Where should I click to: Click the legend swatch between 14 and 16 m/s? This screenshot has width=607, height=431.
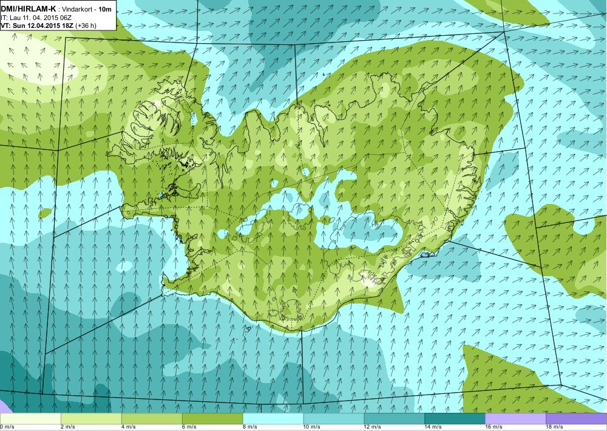coord(455,418)
